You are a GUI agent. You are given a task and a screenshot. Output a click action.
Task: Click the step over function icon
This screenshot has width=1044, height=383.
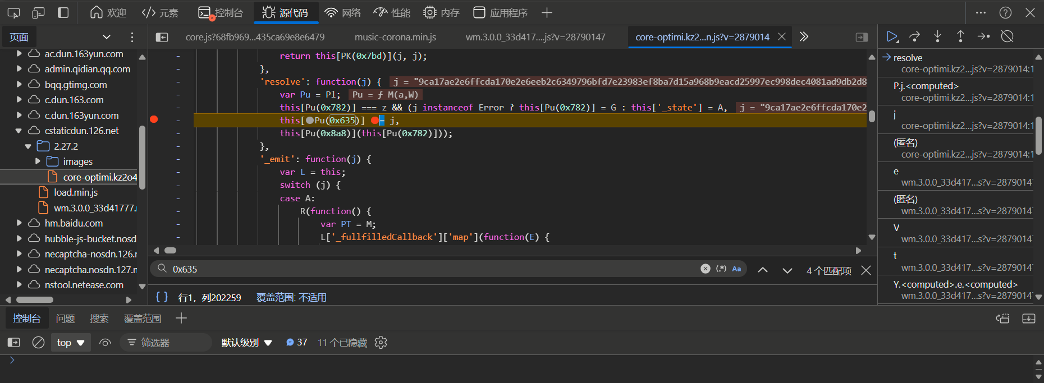click(915, 37)
